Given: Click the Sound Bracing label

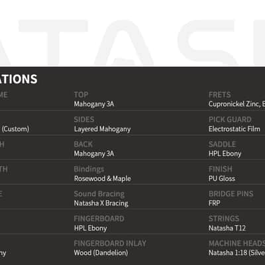Looking at the screenshot, I should click(99, 194).
